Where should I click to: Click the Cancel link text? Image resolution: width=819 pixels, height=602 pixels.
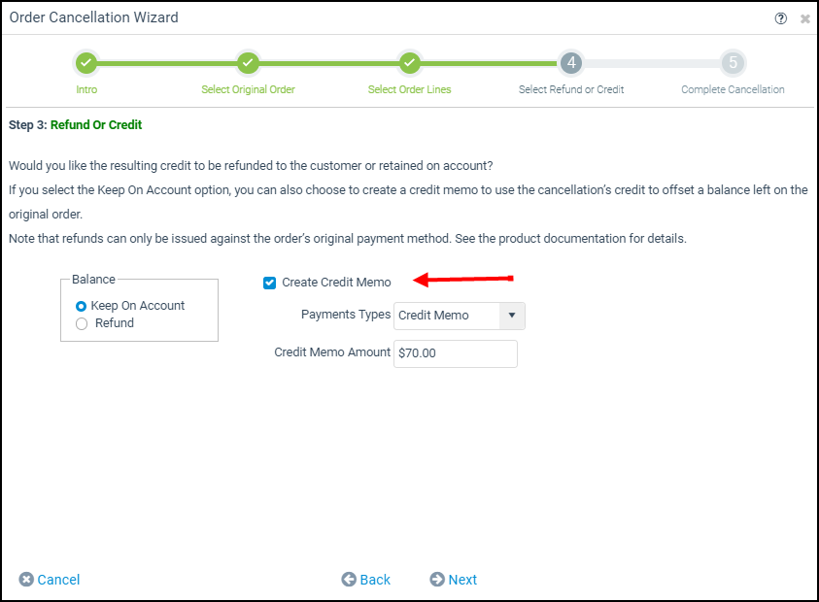pos(58,580)
